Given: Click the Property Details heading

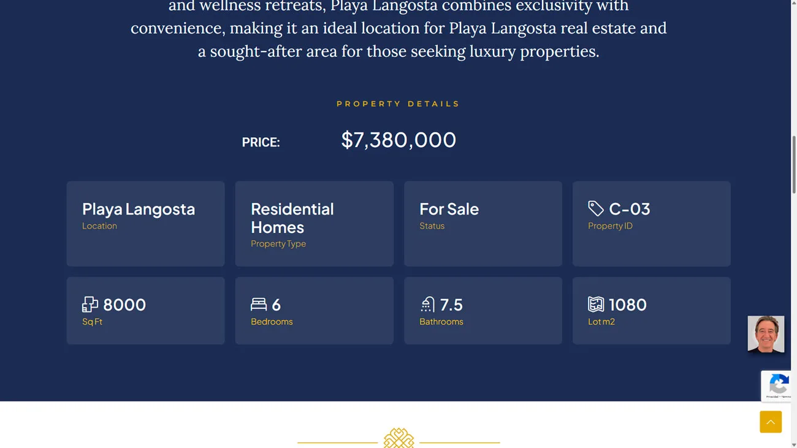Looking at the screenshot, I should click(398, 104).
